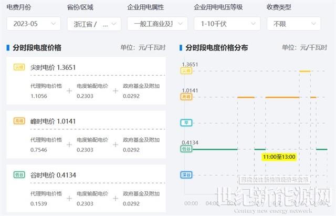Click the 低谷 badge beside 谷时电价 0.4134

point(19,175)
